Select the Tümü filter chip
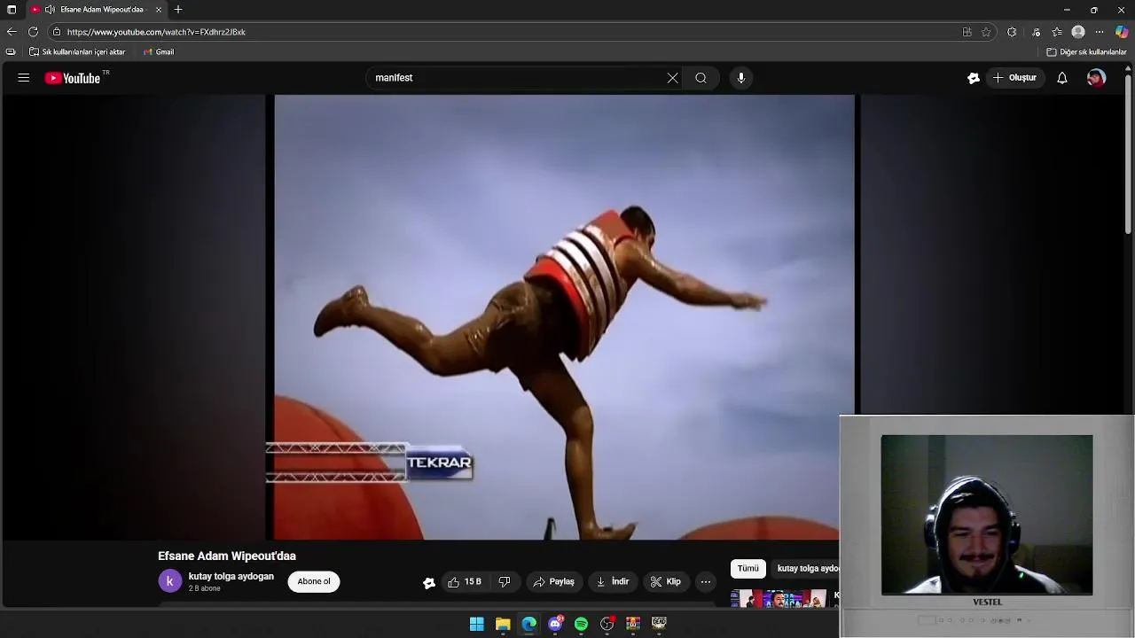The height and width of the screenshot is (638, 1135). (748, 569)
